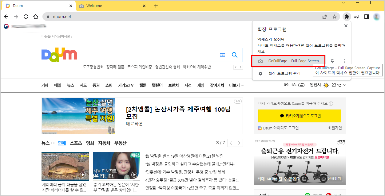This screenshot has width=385, height=196.
Task: Open the Chrome profile avatar
Action: (376, 17)
